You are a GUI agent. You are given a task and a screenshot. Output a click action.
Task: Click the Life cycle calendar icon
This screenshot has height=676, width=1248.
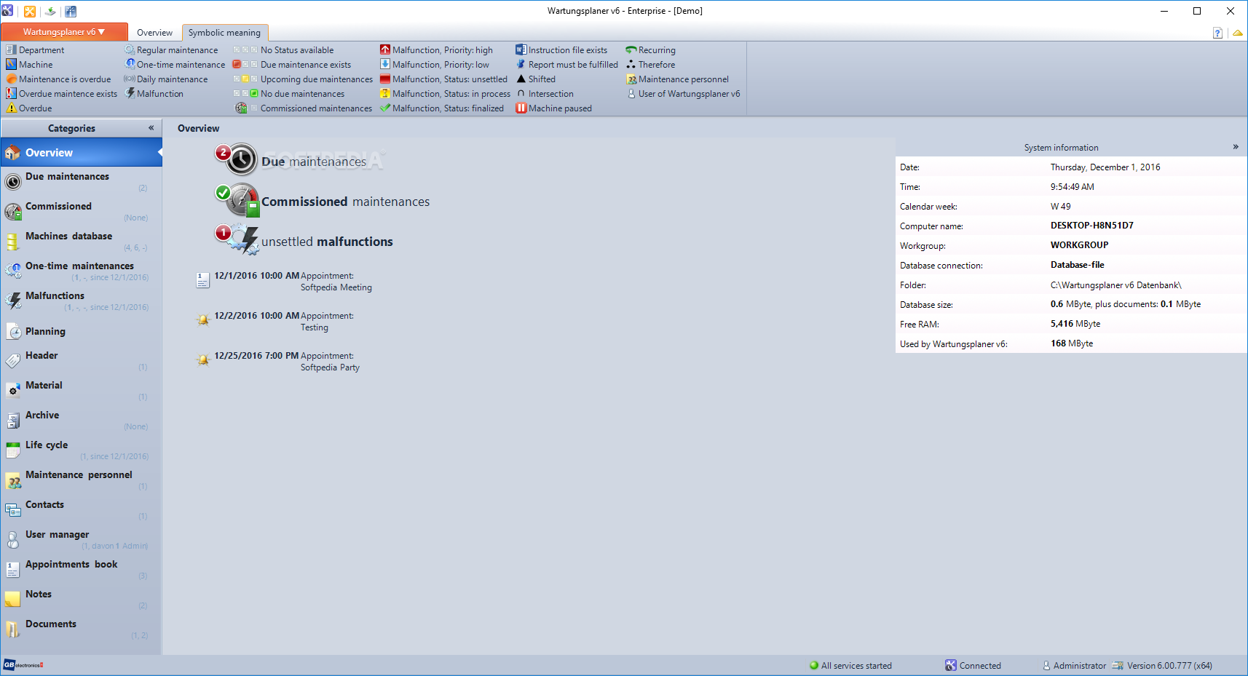point(13,450)
